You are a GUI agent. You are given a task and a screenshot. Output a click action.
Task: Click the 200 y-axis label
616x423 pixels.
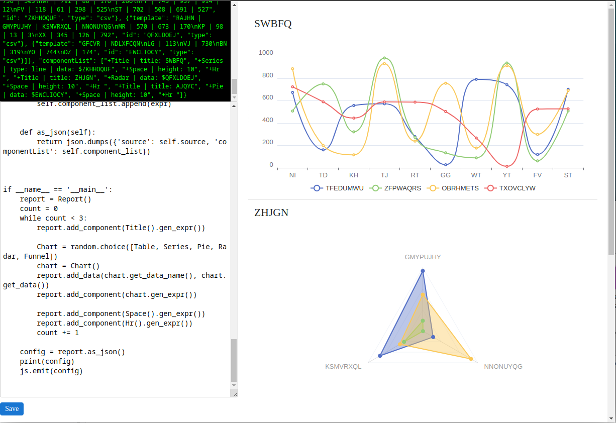pyautogui.click(x=268, y=142)
